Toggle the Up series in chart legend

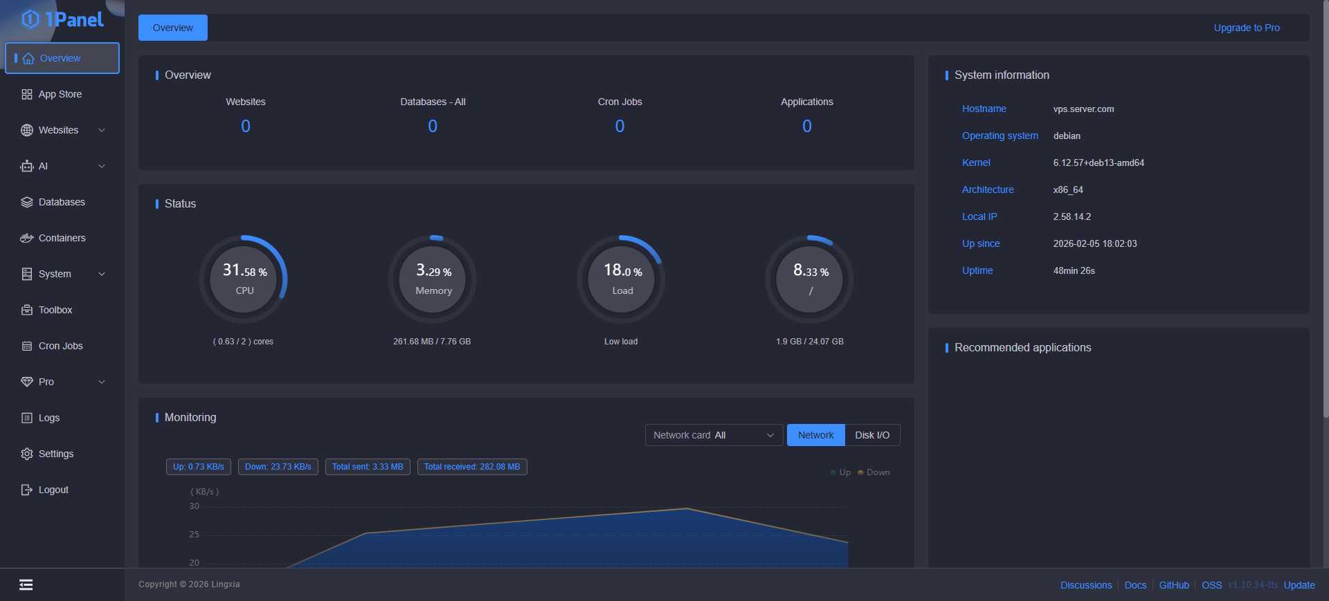point(840,472)
